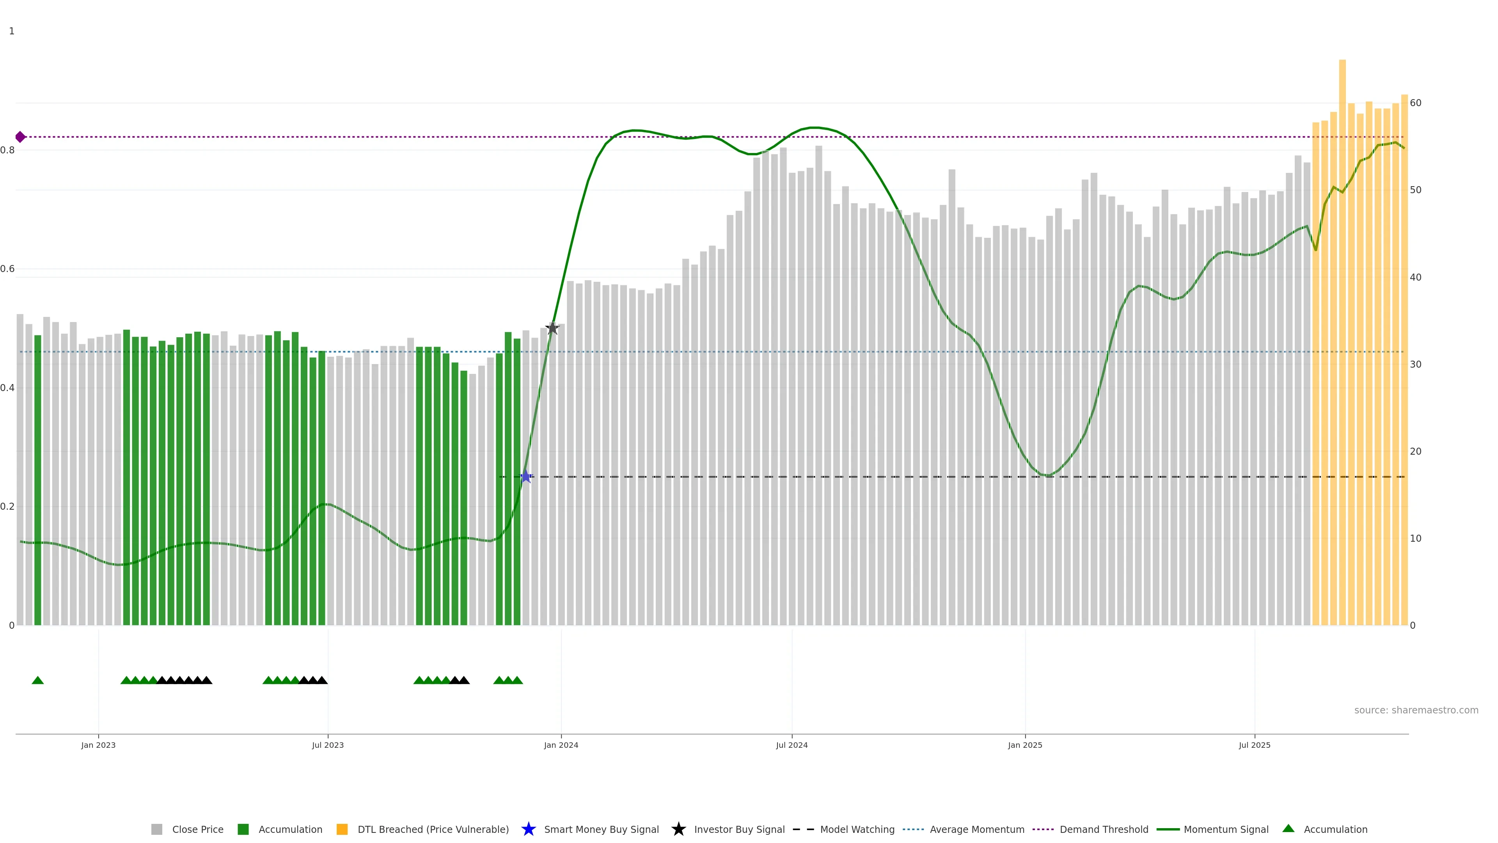Click the dashed Model Watching legend line icon

803,829
